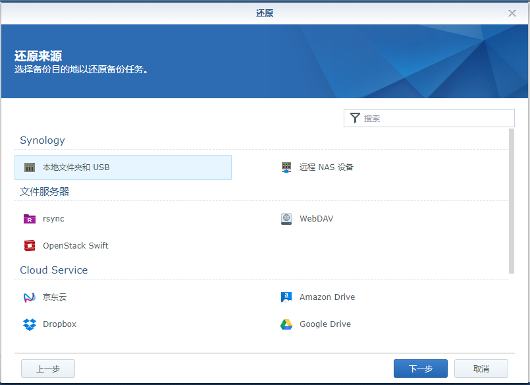Click the Google Drive logo icon
Screen dimensions: 530x385
[286, 324]
